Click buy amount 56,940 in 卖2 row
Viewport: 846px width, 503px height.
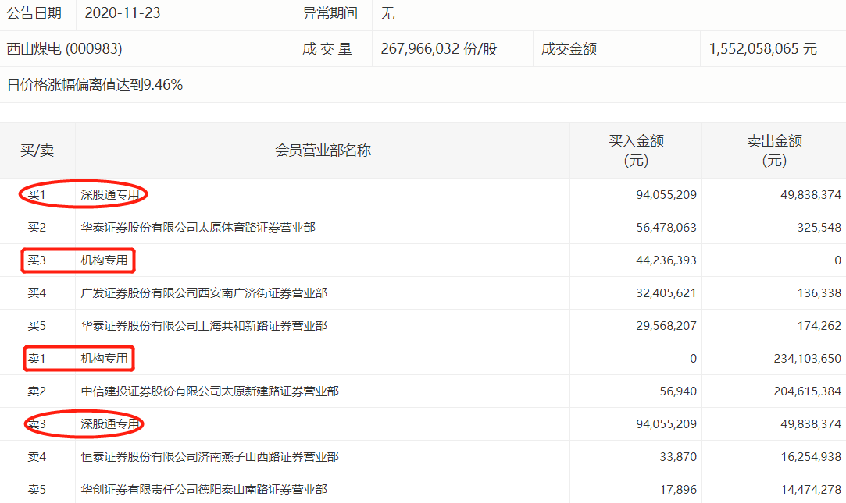678,391
